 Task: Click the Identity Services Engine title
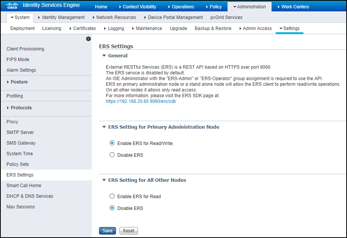51,5
